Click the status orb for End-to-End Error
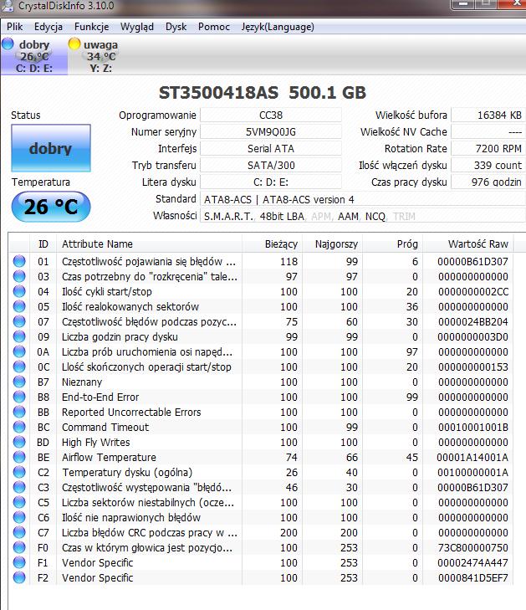Viewport: 526px width, 610px height. coord(19,397)
